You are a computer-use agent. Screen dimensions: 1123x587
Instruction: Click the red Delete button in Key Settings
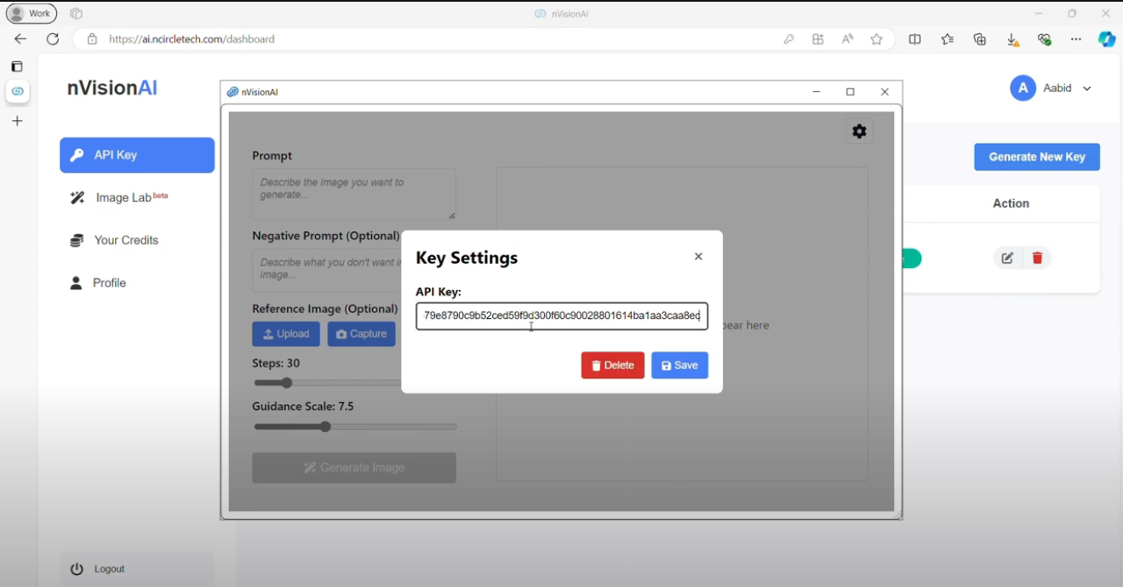coord(613,365)
